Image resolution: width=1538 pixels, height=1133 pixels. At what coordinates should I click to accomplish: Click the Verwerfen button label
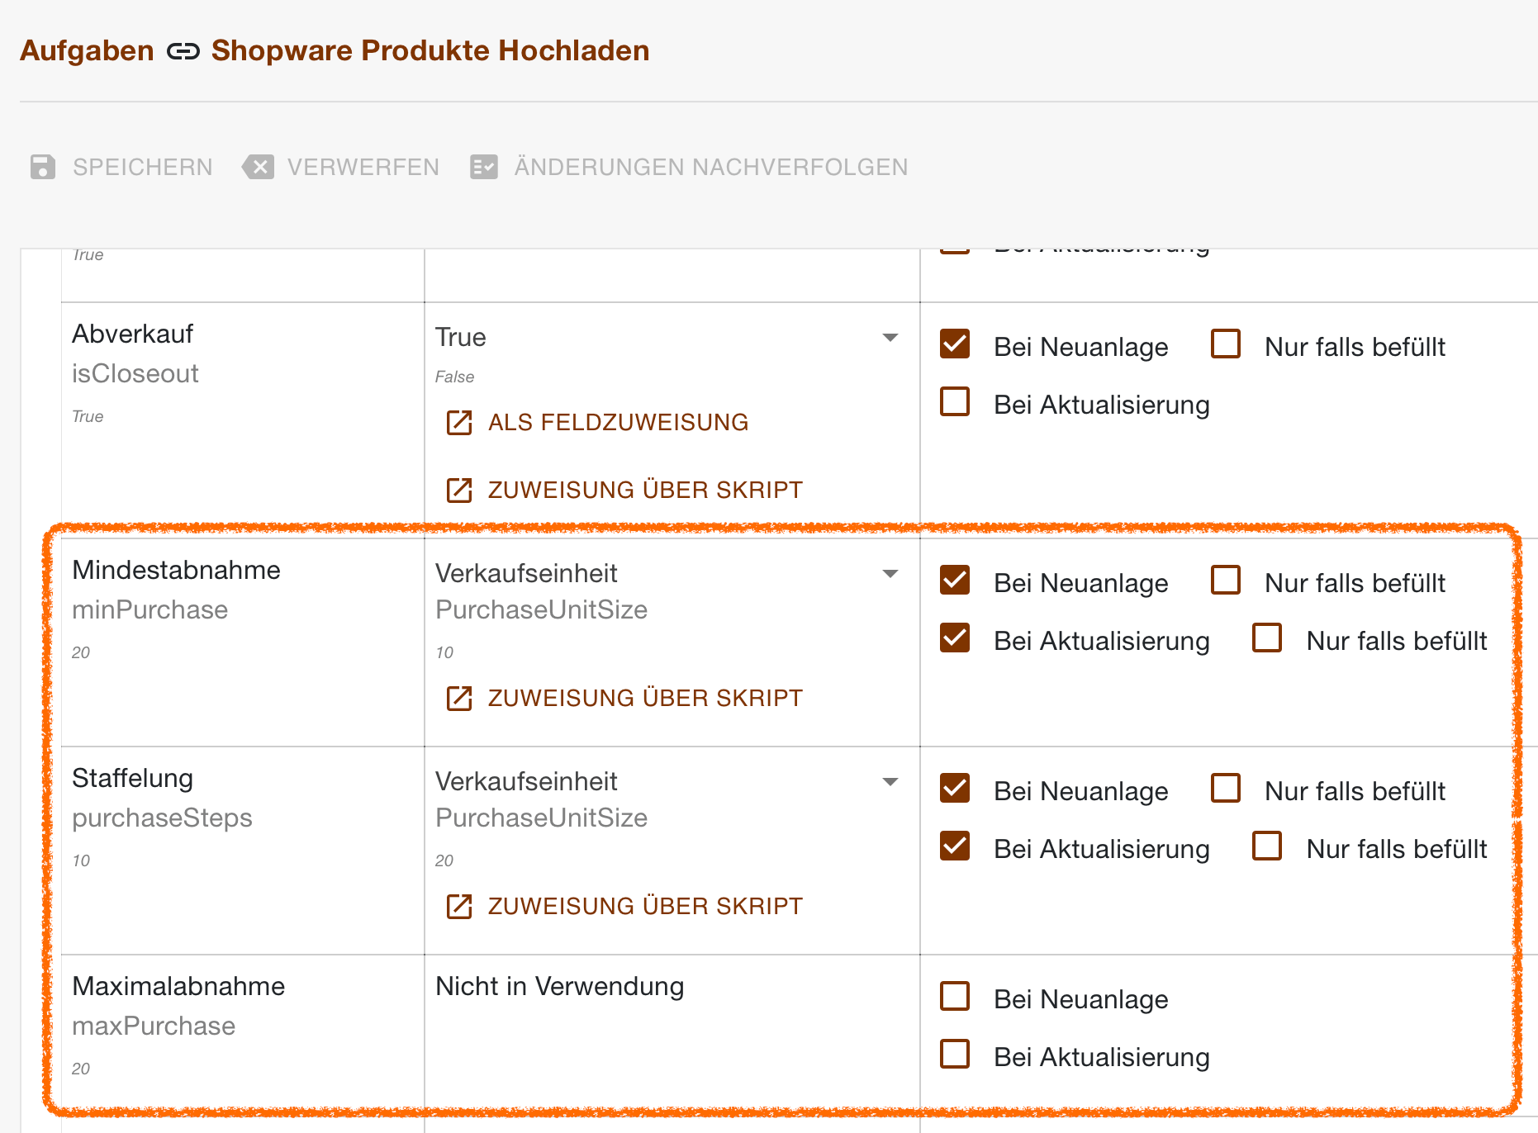[x=363, y=167]
